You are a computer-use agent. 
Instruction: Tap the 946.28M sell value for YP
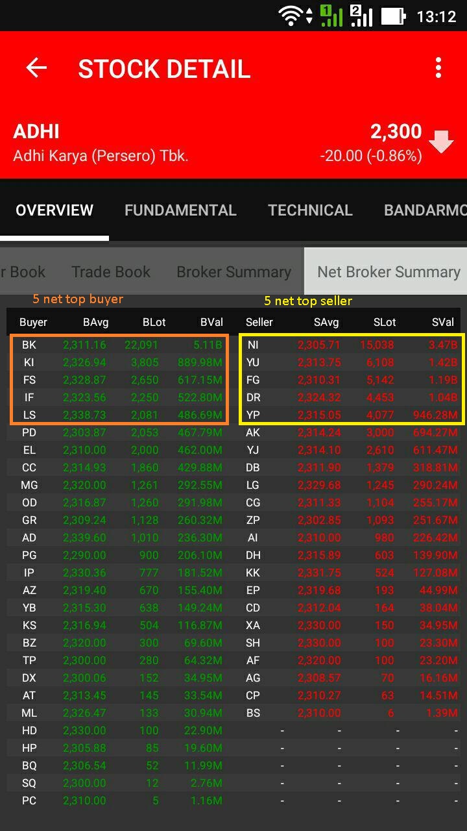pyautogui.click(x=435, y=415)
